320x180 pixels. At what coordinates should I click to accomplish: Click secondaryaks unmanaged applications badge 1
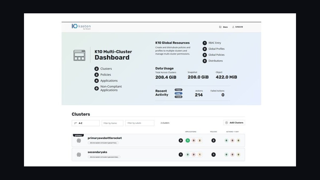pyautogui.click(x=199, y=155)
